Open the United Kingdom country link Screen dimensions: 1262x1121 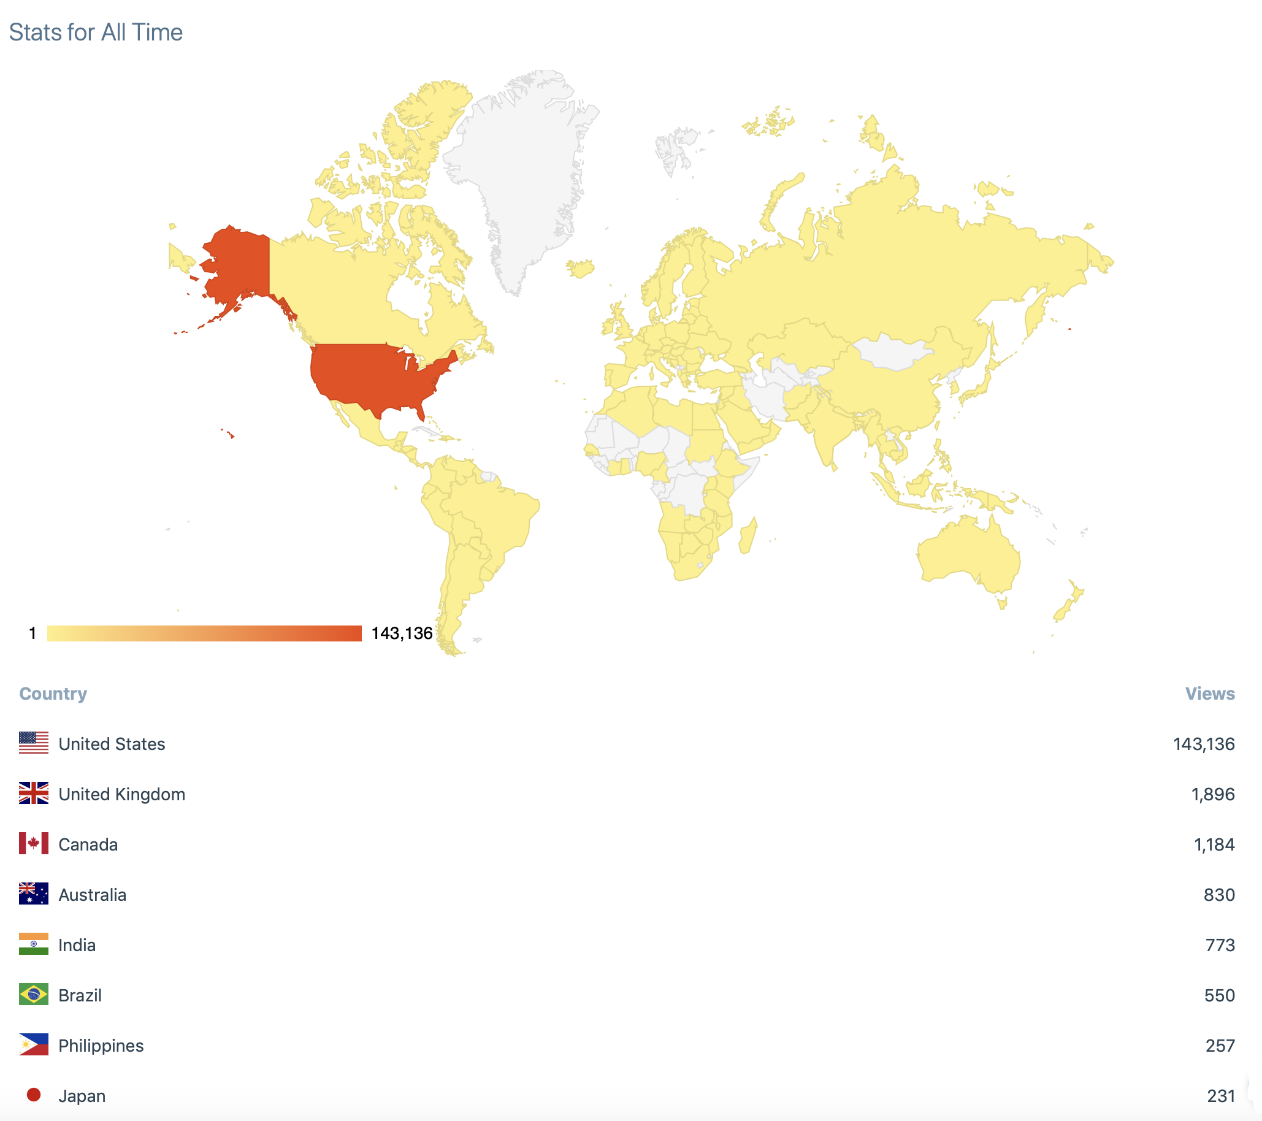pos(121,794)
